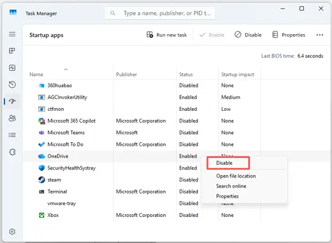
Task: Click the Task Manager app icon
Action: click(x=13, y=12)
